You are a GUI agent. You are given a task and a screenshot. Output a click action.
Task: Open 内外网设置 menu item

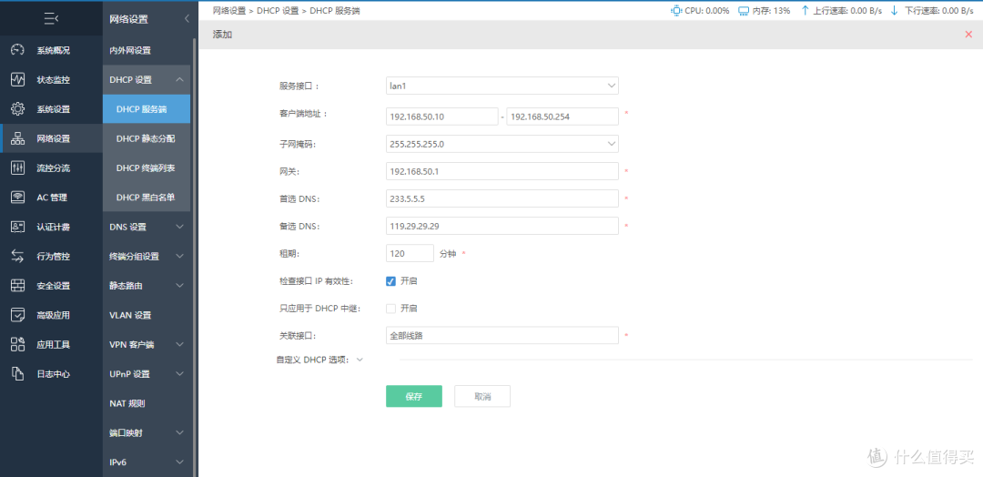tap(147, 51)
